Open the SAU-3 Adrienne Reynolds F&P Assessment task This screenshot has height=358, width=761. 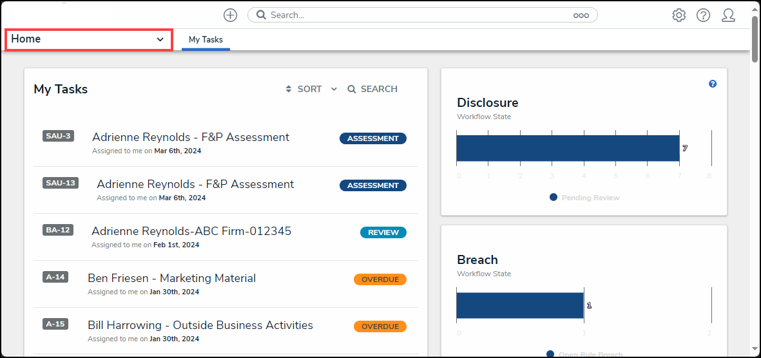click(x=191, y=137)
